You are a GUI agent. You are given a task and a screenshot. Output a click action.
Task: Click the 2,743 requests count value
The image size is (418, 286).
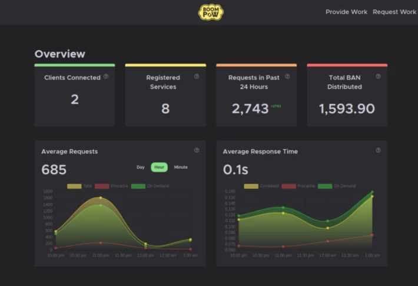coord(250,109)
